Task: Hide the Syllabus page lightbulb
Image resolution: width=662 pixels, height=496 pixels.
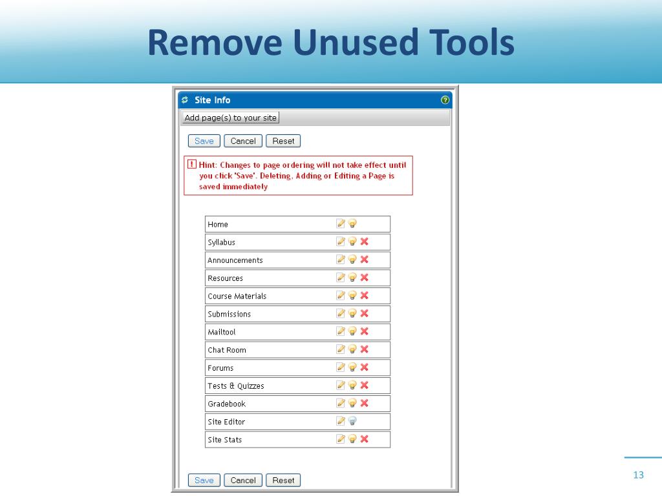Action: click(352, 242)
